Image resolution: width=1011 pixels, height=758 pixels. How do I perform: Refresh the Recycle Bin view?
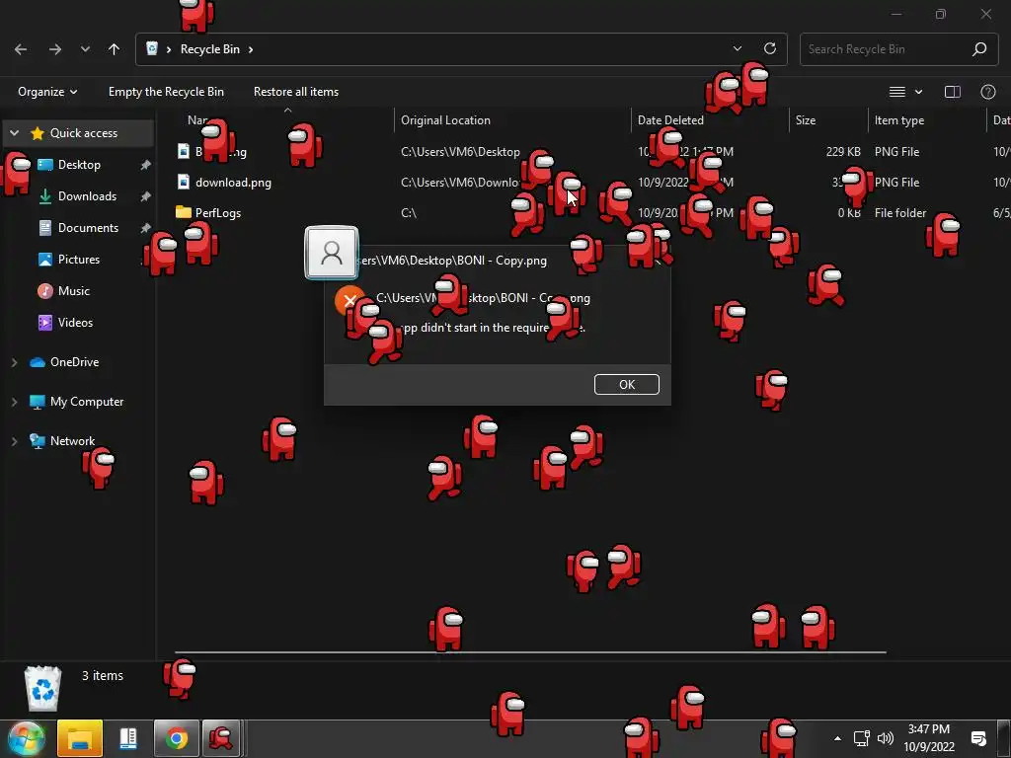tap(770, 49)
